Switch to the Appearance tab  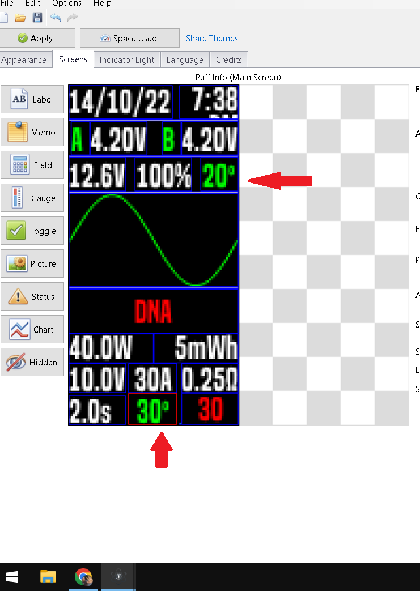point(24,60)
